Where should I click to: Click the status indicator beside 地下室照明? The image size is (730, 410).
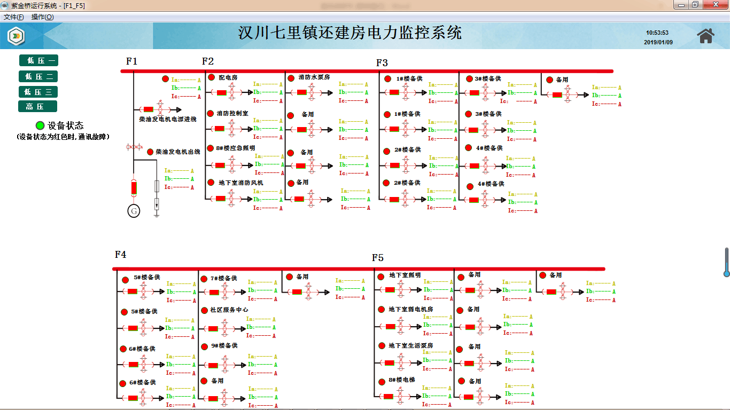click(x=381, y=277)
